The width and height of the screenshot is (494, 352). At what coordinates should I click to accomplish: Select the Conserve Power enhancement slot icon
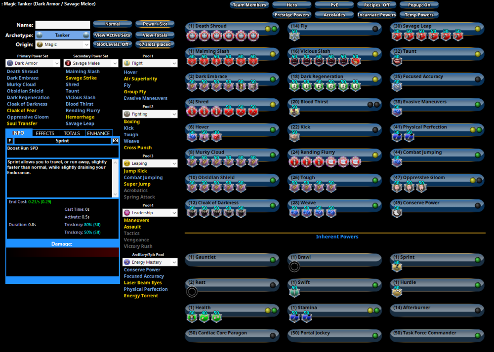coord(397,213)
